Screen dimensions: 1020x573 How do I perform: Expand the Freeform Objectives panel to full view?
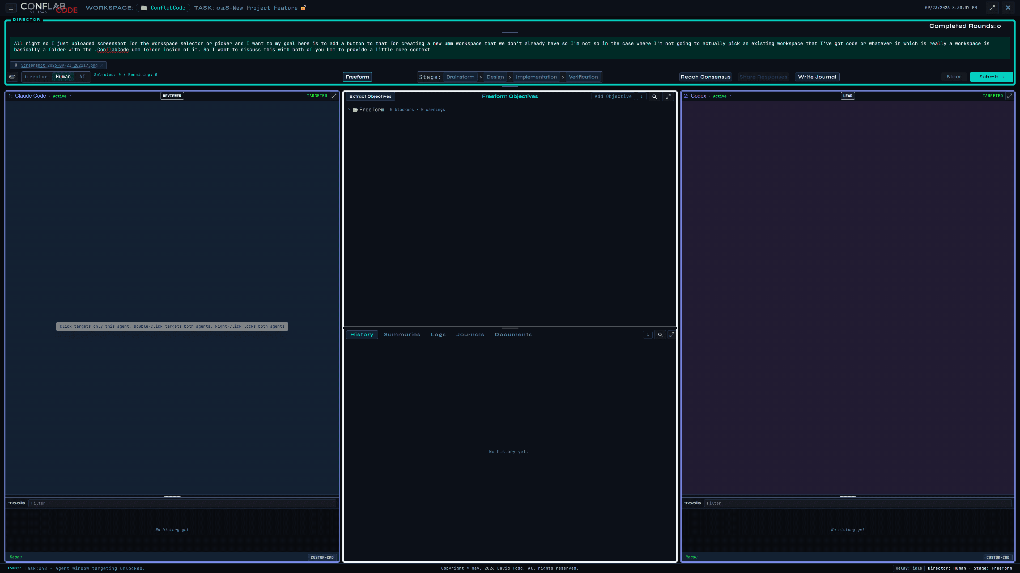(x=668, y=97)
